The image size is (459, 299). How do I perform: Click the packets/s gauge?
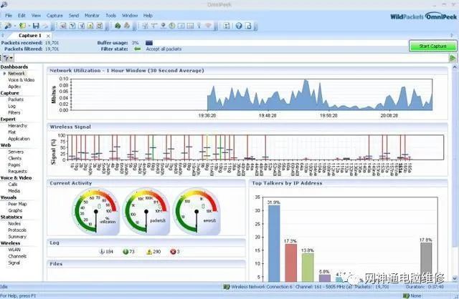(146, 211)
